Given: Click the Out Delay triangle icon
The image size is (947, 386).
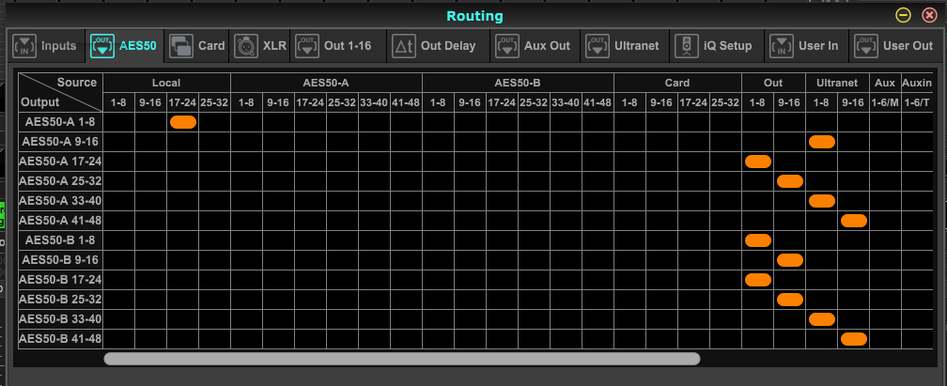Looking at the screenshot, I should click(x=403, y=46).
